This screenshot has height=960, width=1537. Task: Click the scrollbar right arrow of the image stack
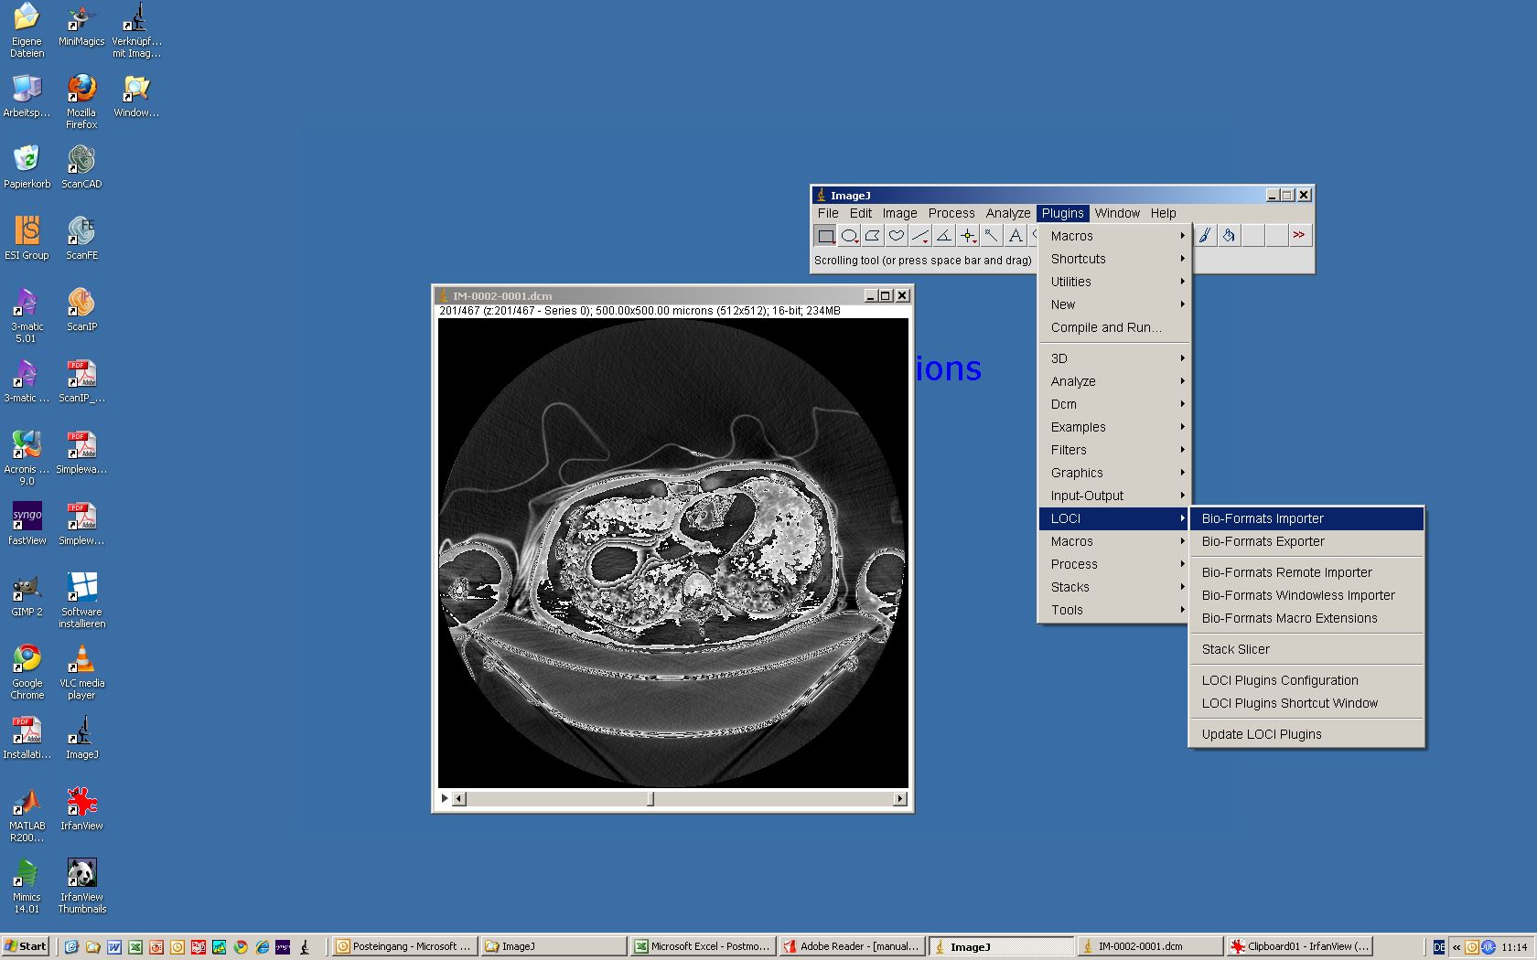pyautogui.click(x=899, y=799)
